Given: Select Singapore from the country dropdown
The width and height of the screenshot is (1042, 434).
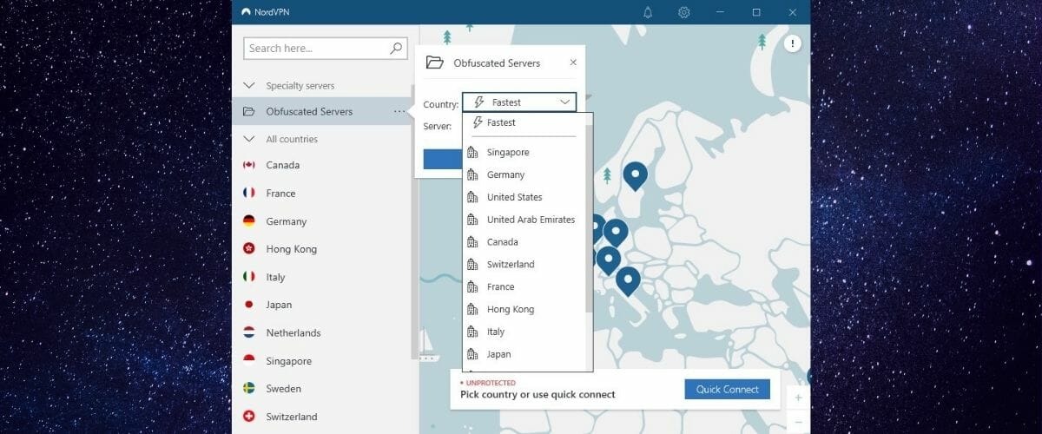Looking at the screenshot, I should coord(508,153).
